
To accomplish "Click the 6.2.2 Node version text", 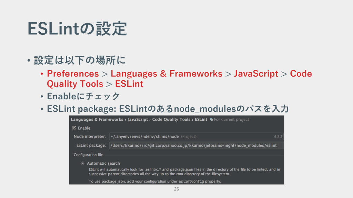I will [x=278, y=136].
